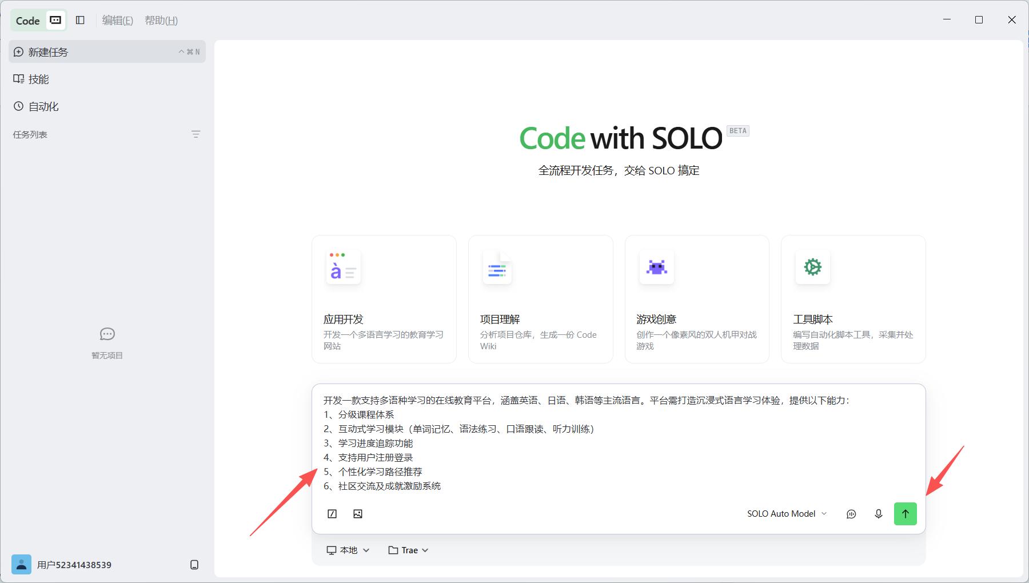Click the task list filter icon
1029x583 pixels.
click(196, 134)
